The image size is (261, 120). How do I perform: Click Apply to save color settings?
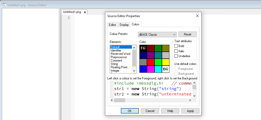pos(190,111)
